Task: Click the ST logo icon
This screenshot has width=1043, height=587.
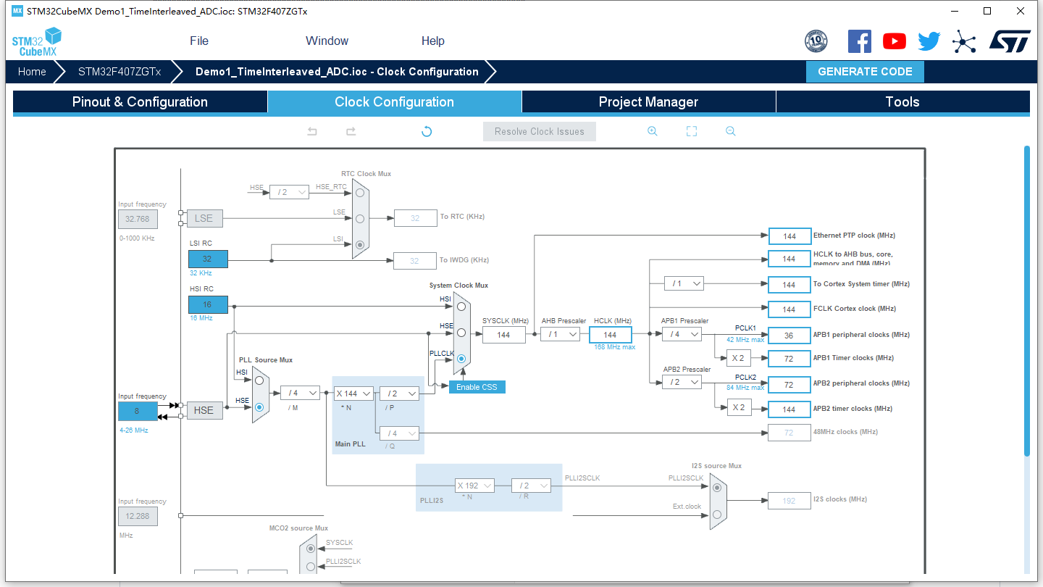Action: point(1010,41)
